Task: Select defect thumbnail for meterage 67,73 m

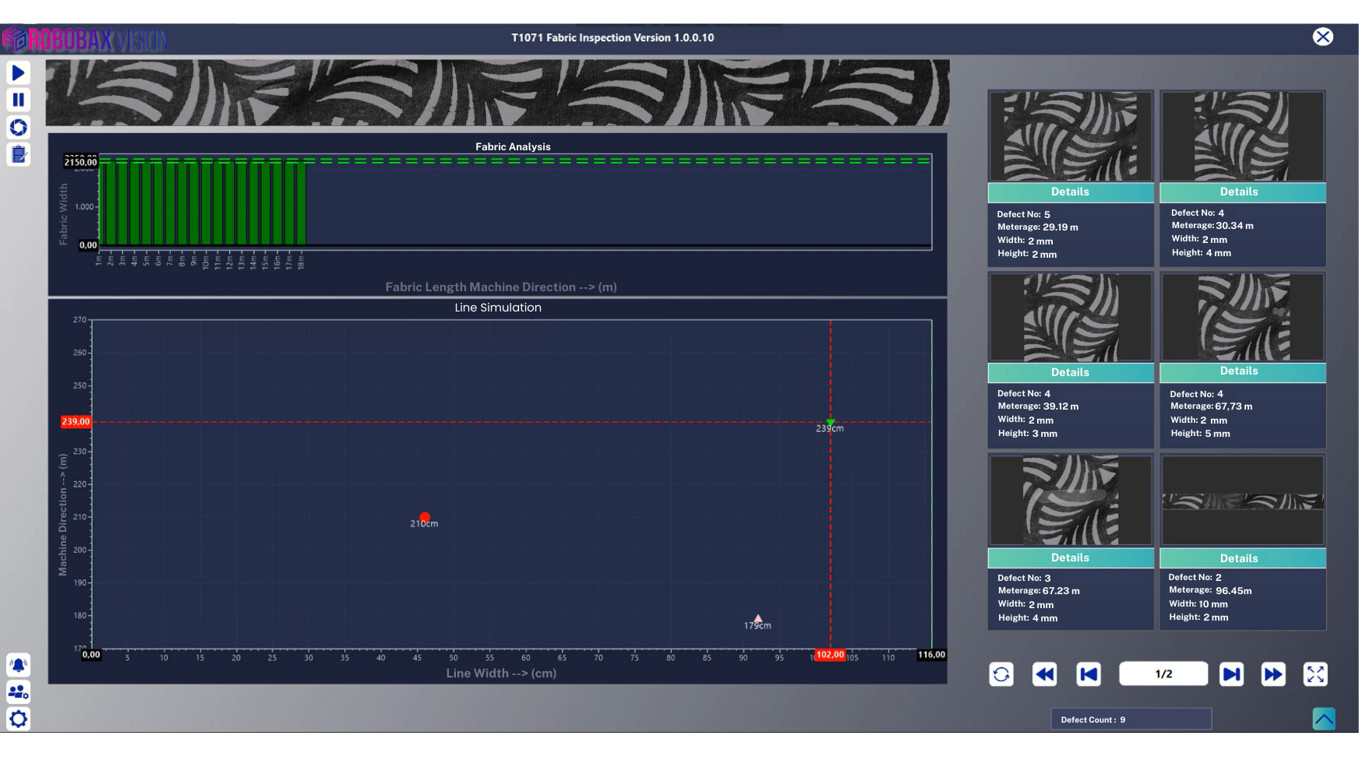Action: (1243, 317)
